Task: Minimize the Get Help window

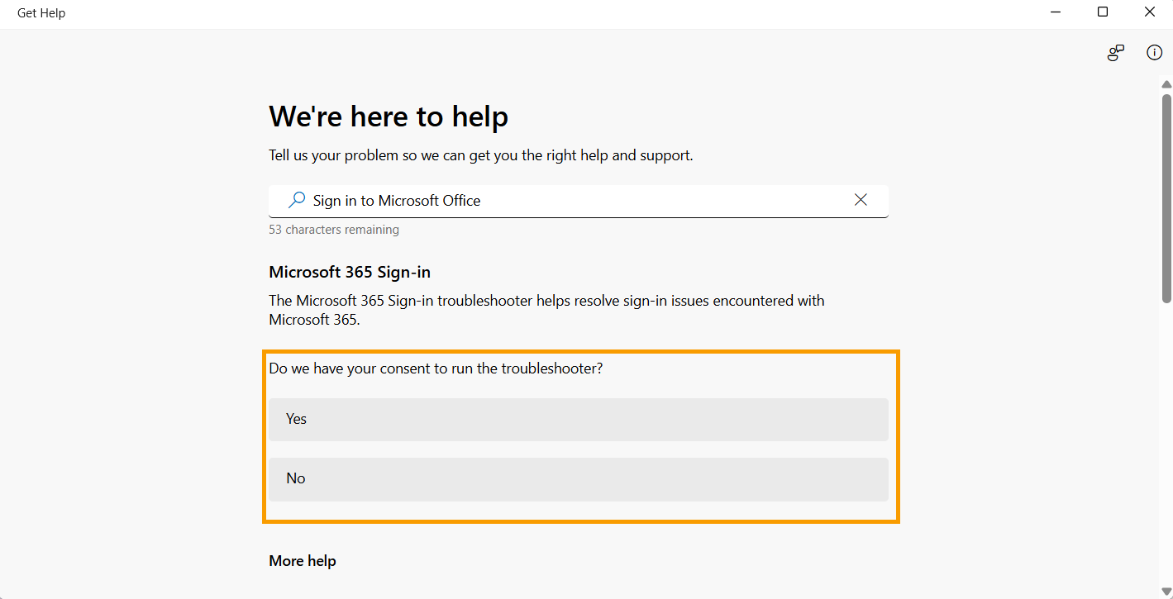Action: click(x=1056, y=12)
